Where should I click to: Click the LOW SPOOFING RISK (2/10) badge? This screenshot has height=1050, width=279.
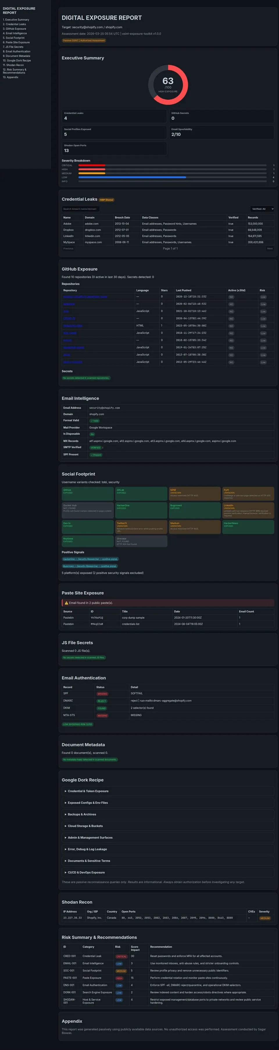coord(77,724)
